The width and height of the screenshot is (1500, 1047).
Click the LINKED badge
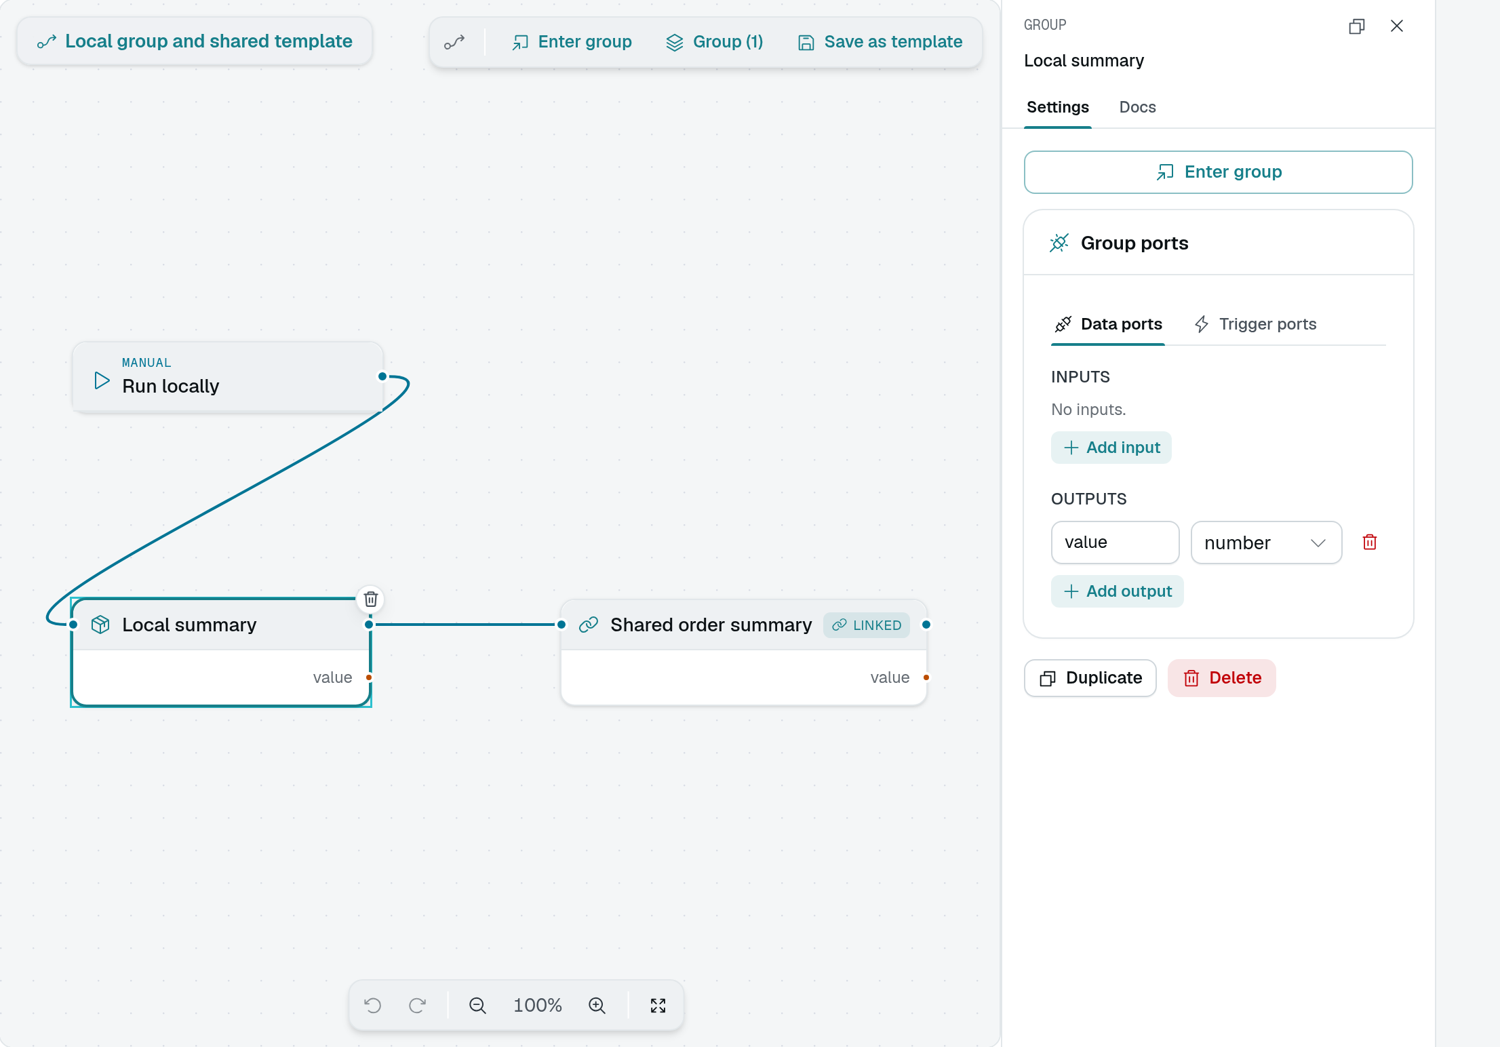coord(867,625)
